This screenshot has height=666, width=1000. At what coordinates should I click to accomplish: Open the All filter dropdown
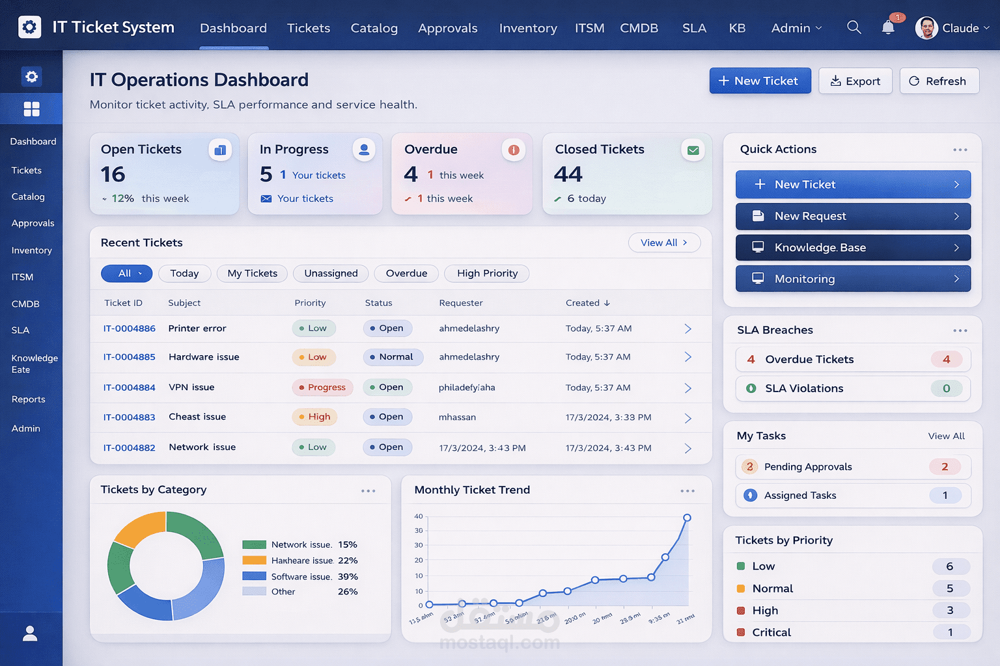coord(126,273)
